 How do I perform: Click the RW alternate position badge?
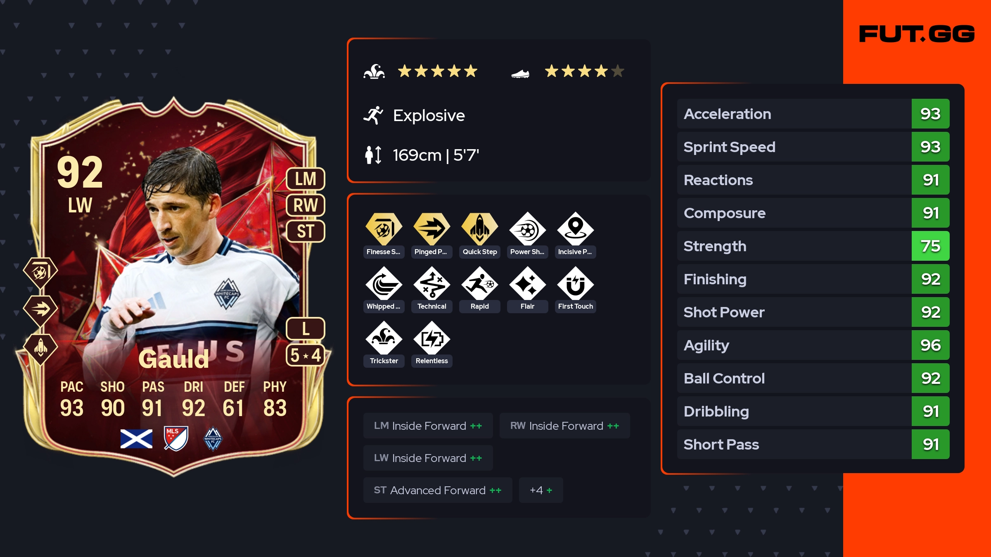tap(306, 205)
